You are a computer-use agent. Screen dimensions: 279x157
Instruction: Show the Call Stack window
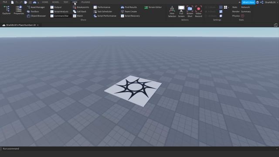[79, 12]
